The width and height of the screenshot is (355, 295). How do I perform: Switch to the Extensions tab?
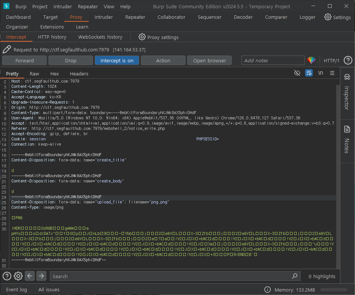pos(52,27)
